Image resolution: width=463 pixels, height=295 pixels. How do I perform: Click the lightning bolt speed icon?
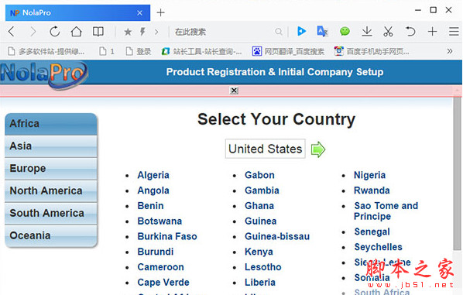pyautogui.click(x=142, y=31)
